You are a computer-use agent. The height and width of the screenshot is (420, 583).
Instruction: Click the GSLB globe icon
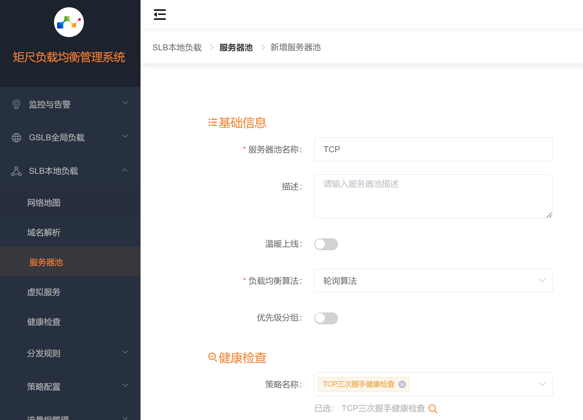(x=16, y=138)
